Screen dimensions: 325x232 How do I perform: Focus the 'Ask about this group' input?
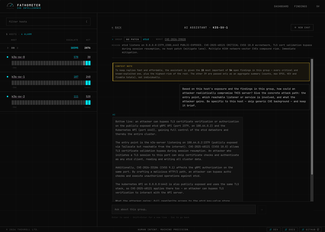coord(184,209)
